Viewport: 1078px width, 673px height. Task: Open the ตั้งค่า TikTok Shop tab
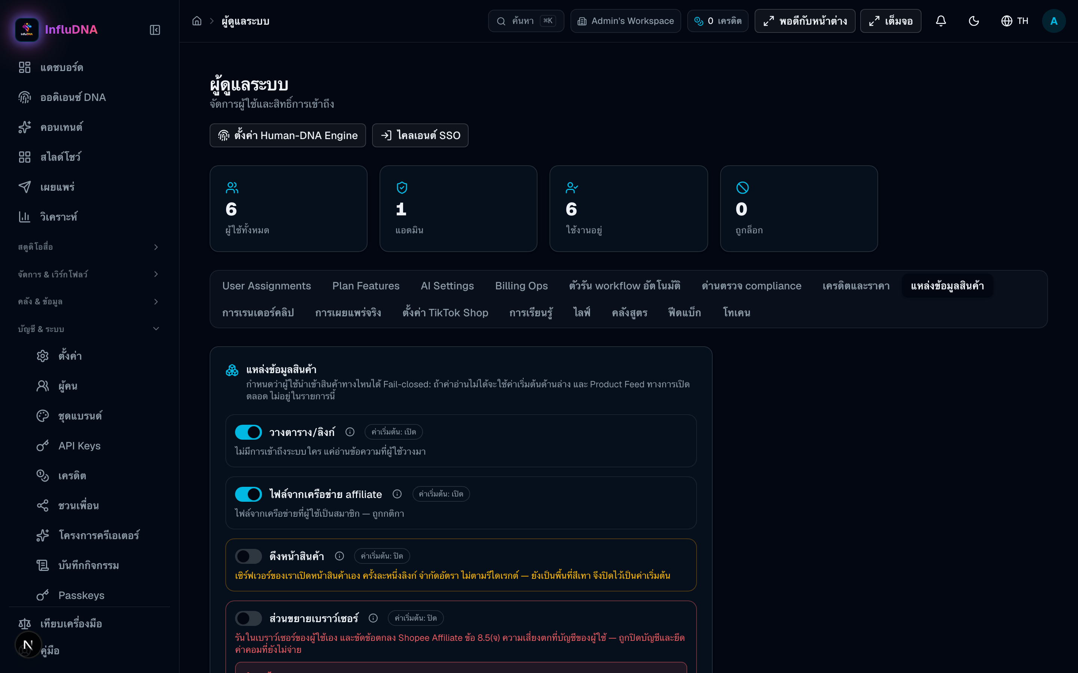coord(445,313)
